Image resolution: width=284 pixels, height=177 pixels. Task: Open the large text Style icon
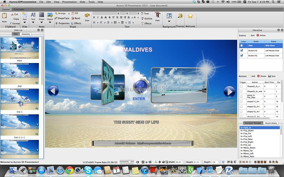click(x=158, y=15)
